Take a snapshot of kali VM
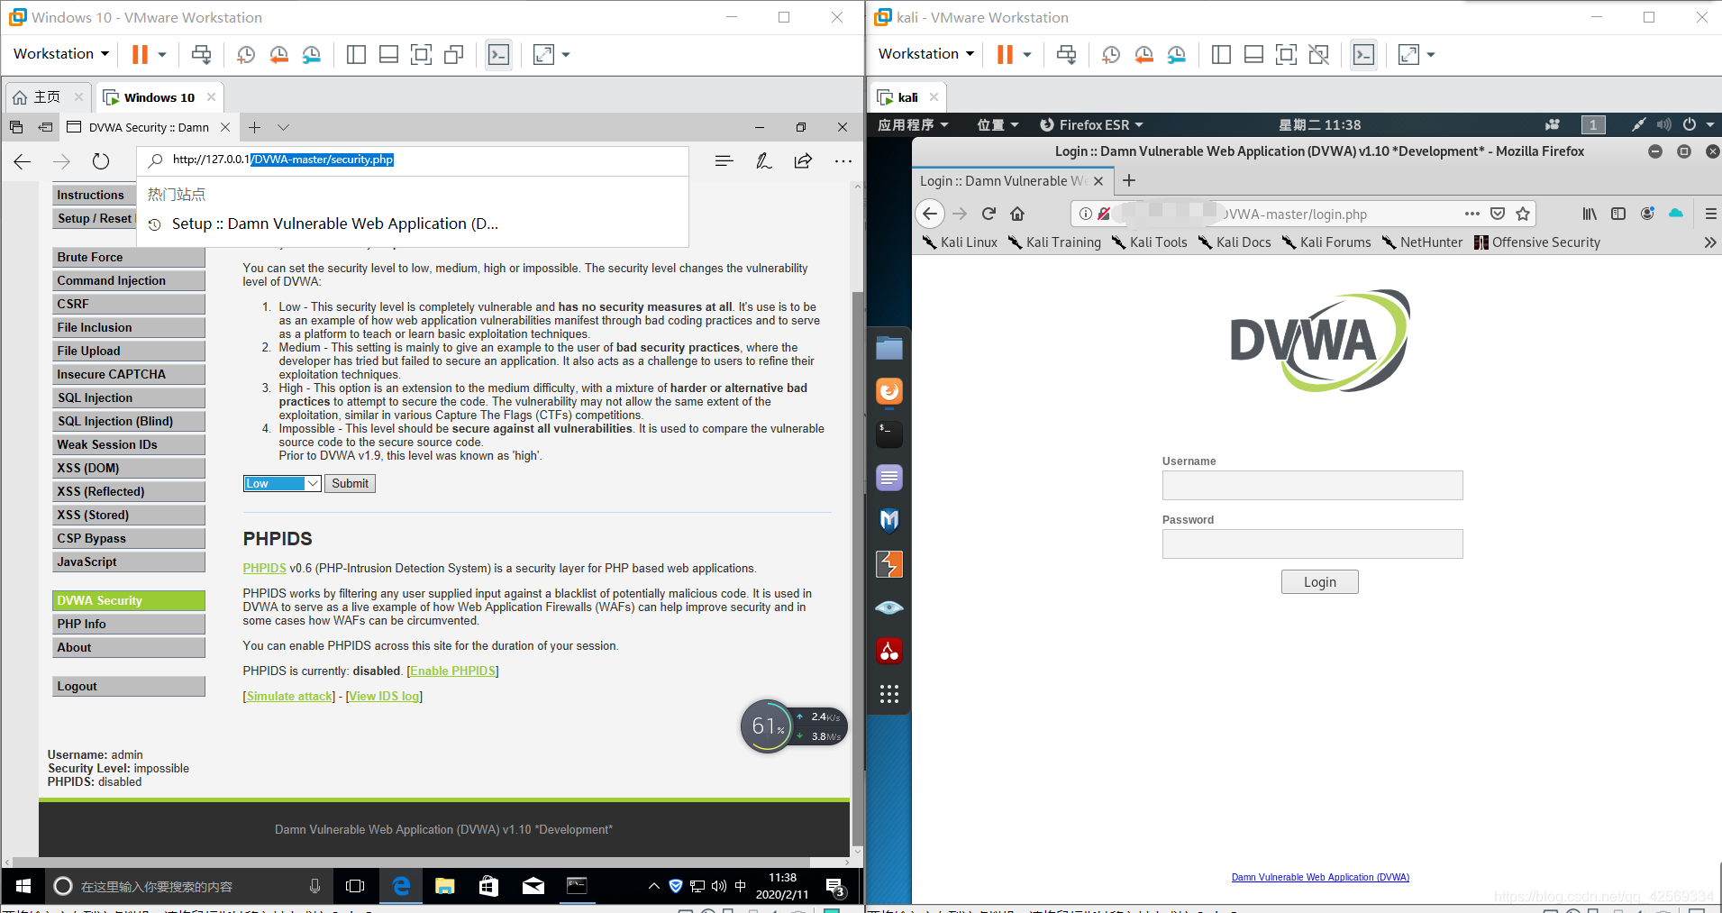 [1110, 54]
